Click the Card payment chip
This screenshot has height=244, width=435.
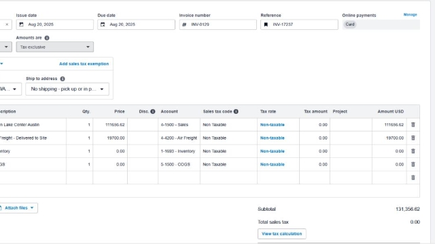tap(350, 24)
